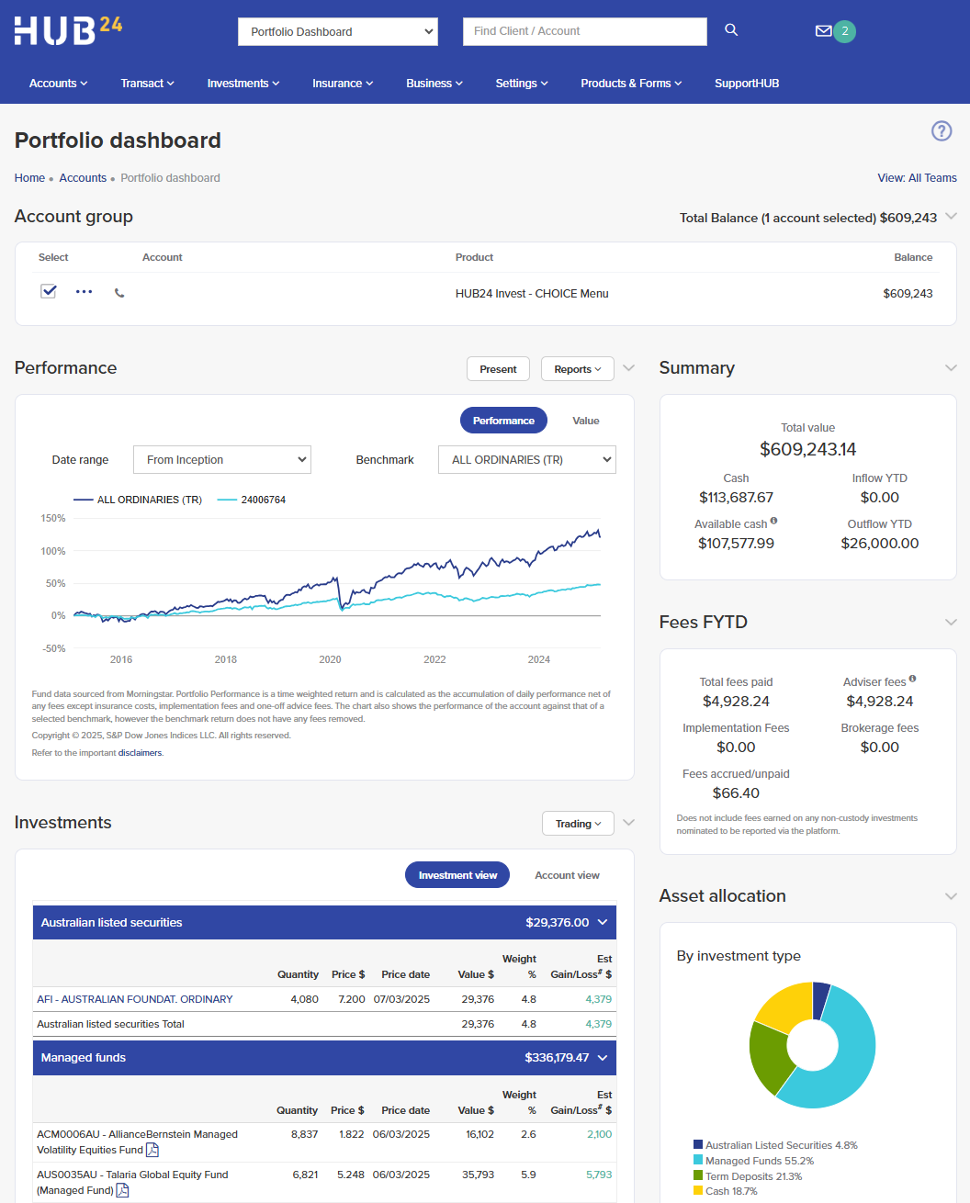The height and width of the screenshot is (1203, 970).
Task: Click the Cash $113,687.67 value
Action: coord(736,497)
